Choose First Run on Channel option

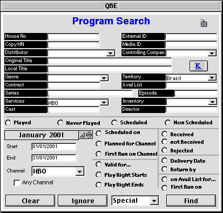pyautogui.click(x=99, y=154)
